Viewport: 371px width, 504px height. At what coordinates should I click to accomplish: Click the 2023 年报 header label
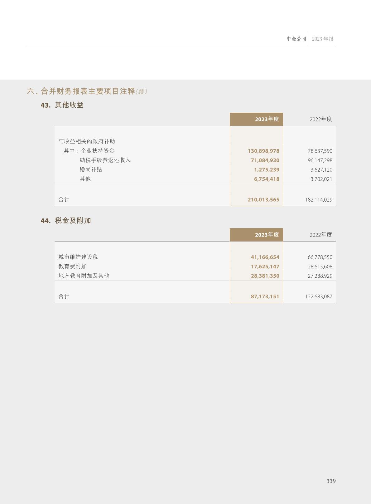[323, 39]
